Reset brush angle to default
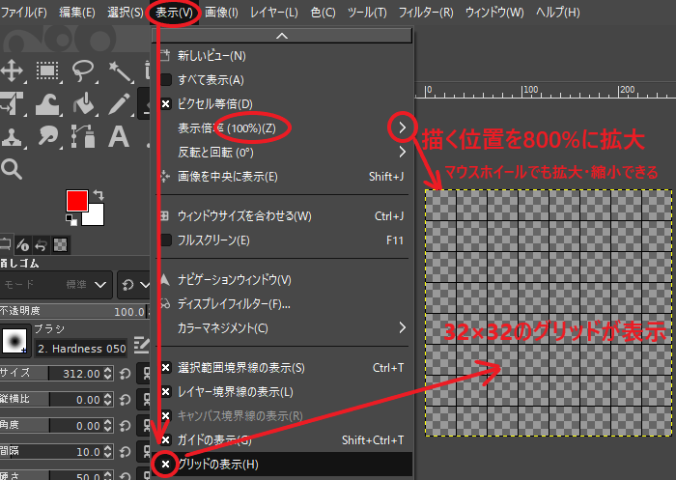This screenshot has width=676, height=480. pyautogui.click(x=125, y=426)
